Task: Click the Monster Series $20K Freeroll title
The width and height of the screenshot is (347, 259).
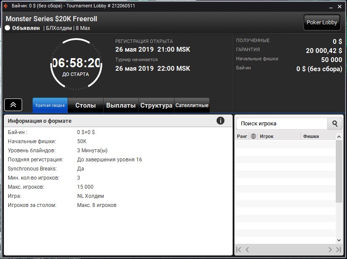Action: click(52, 19)
